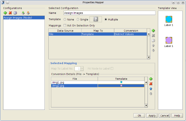Click the round window menu button in title bar
This screenshot has height=121, width=186.
pyautogui.click(x=8, y=2)
